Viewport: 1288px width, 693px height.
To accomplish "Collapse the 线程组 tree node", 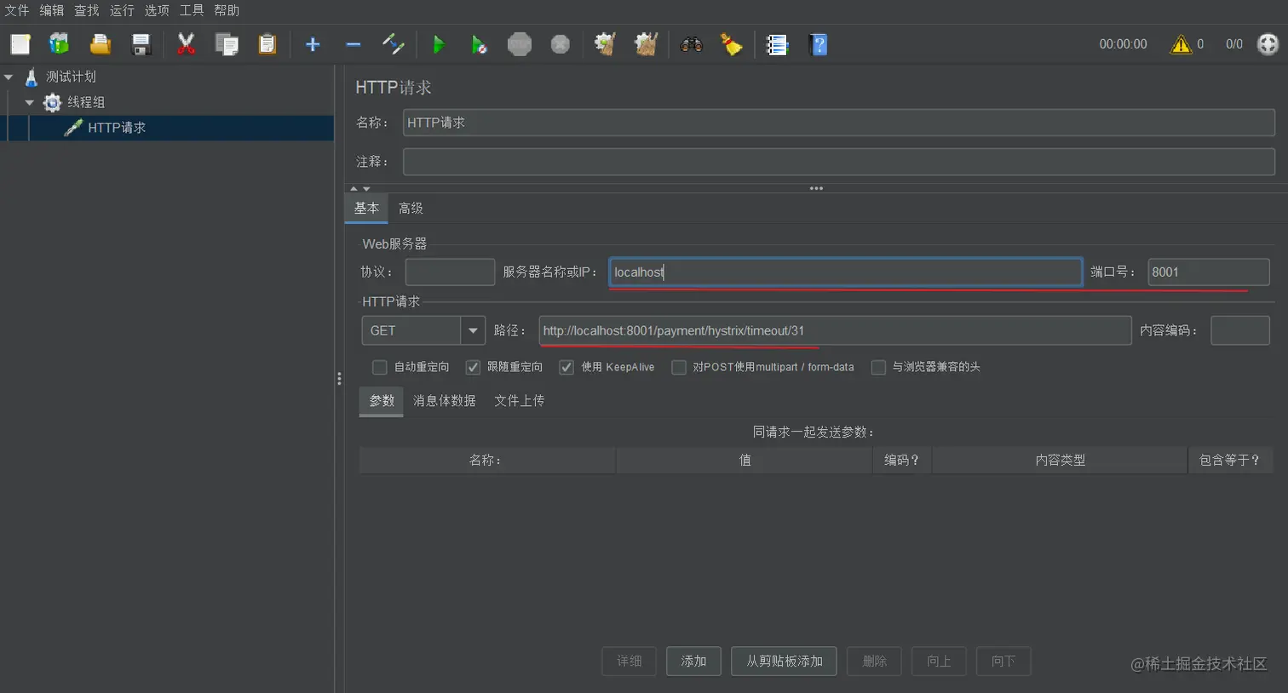I will pos(29,102).
